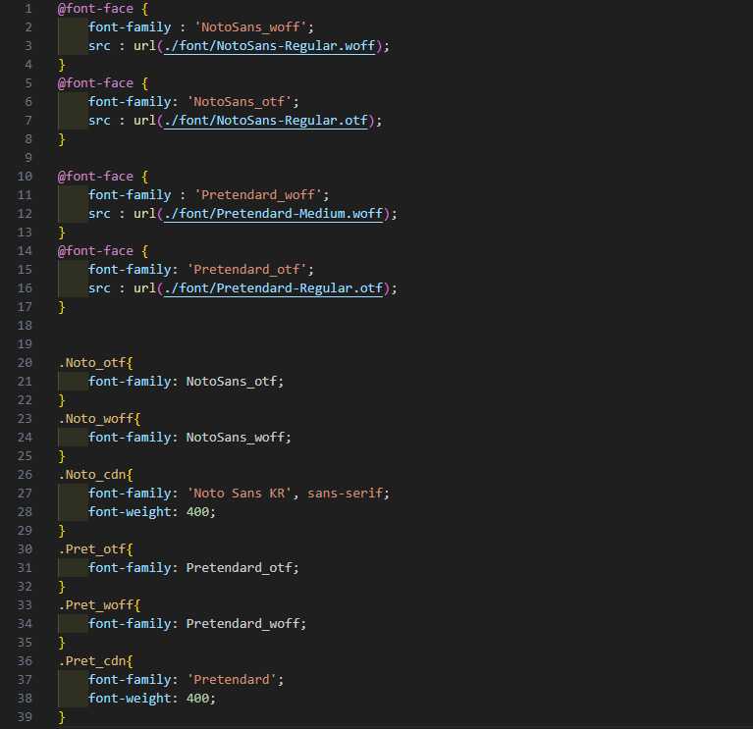Click the 400 value on line 38
This screenshot has width=753, height=729.
197,699
